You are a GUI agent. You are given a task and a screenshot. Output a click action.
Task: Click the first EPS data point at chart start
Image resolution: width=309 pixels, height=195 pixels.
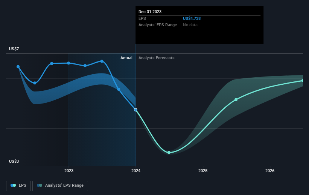tap(18, 67)
